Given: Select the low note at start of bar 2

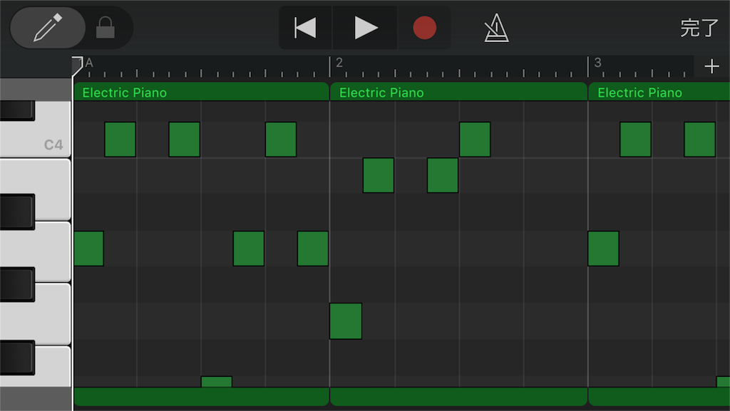Looking at the screenshot, I should (x=346, y=321).
